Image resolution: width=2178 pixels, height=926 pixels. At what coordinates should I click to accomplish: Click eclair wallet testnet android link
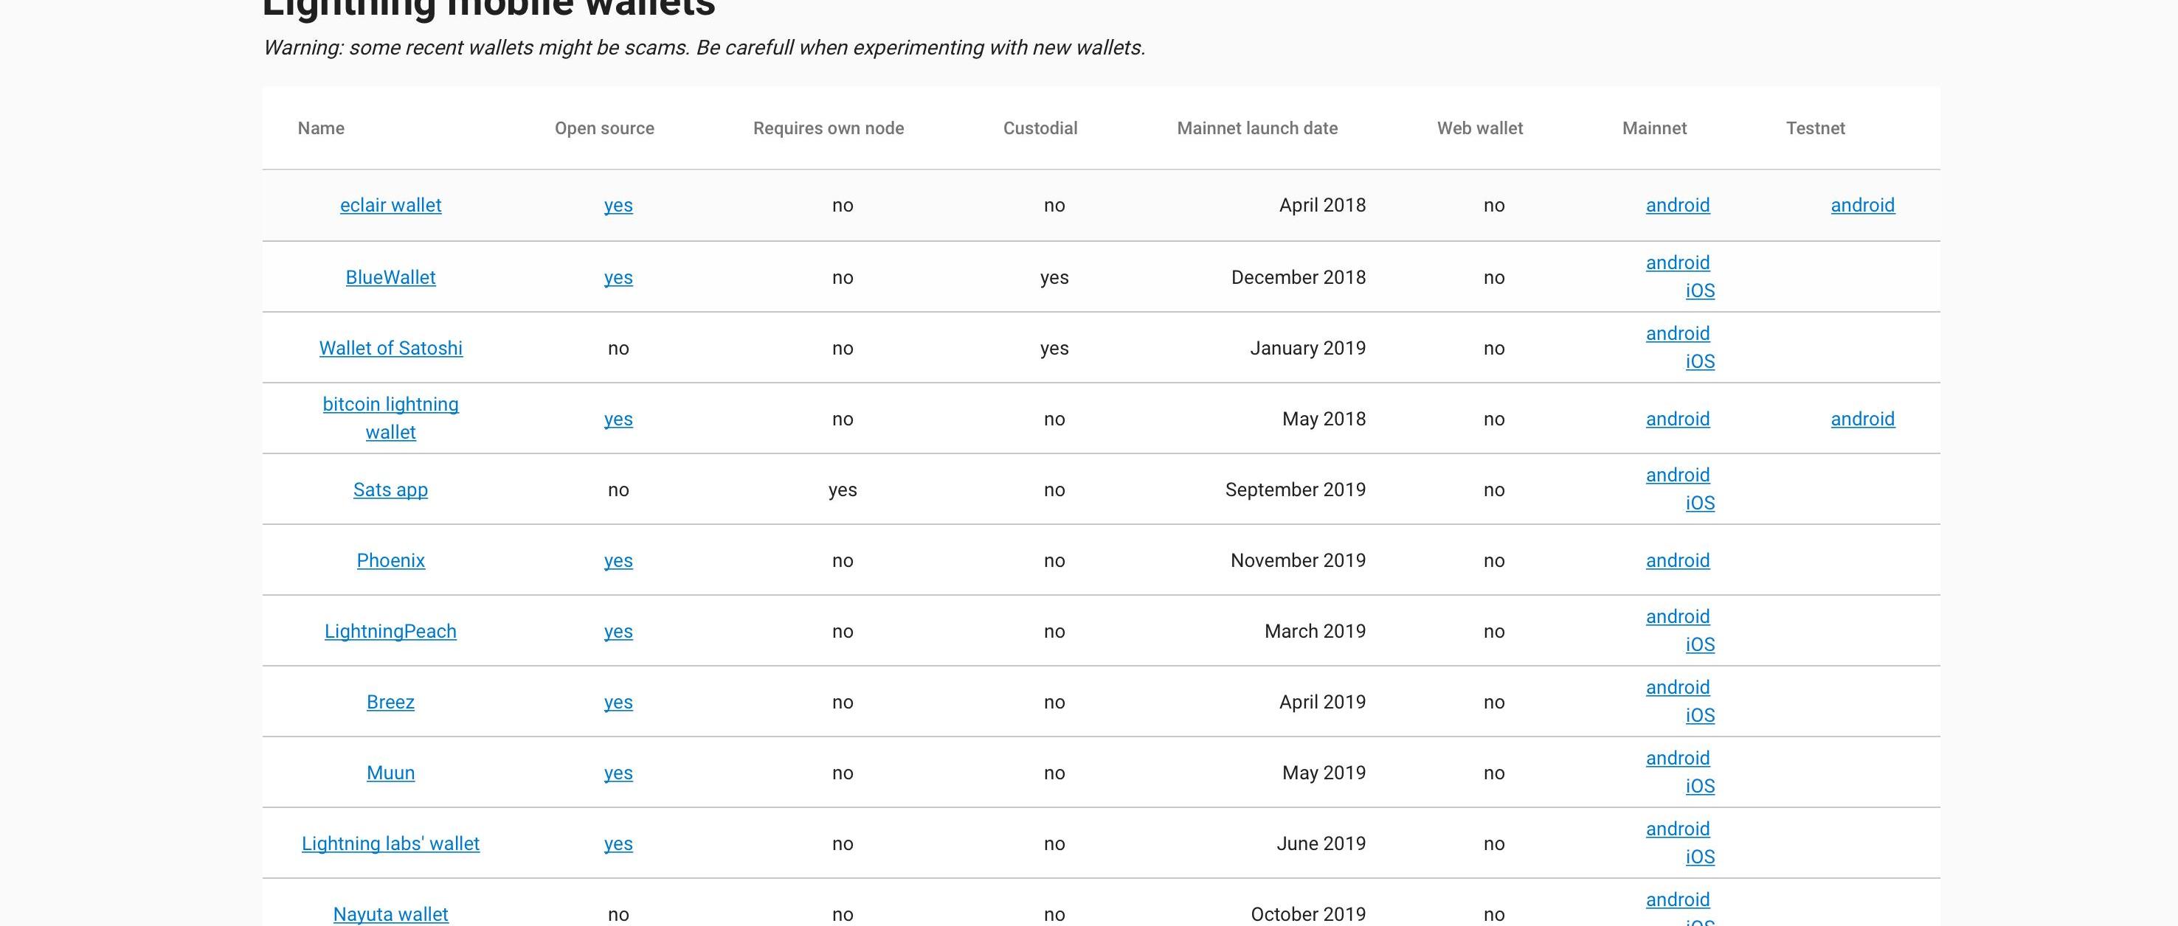1861,205
